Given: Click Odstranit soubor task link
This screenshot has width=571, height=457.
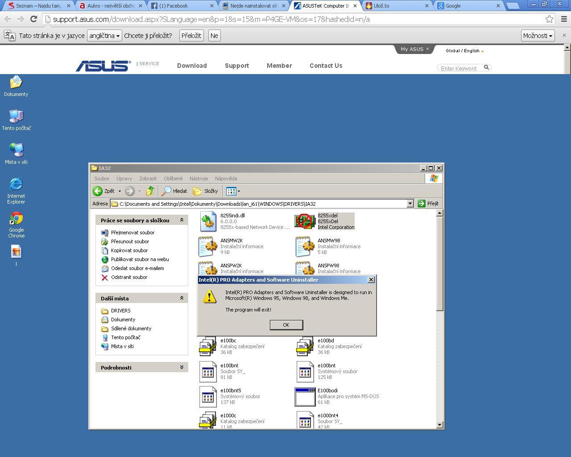Looking at the screenshot, I should tap(129, 277).
